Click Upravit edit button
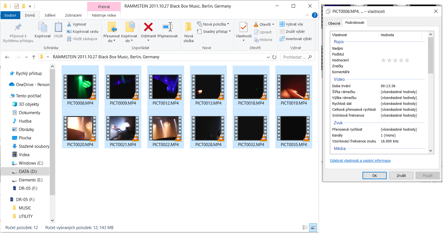This screenshot has width=444, height=233. 263,32
